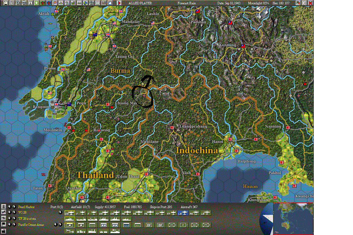This screenshot has height=235, width=353.
Task: Click the Japanese base near Luangprabang
Action: (172, 128)
